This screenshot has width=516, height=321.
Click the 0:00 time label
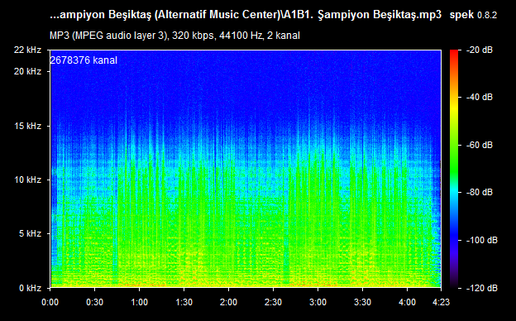coord(50,302)
